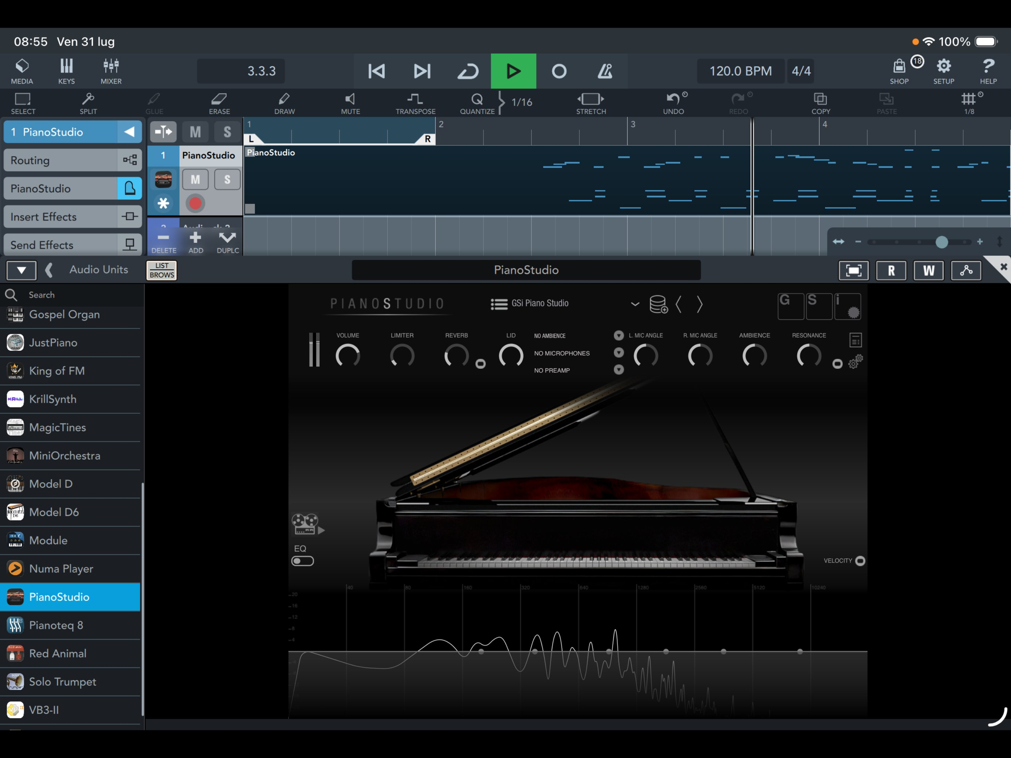
Task: Choose the MUTE tool
Action: click(x=350, y=103)
